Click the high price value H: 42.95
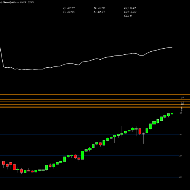 (x=100, y=8)
